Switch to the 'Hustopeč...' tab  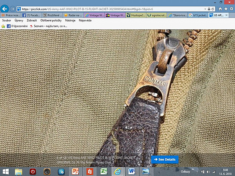(x=136, y=15)
